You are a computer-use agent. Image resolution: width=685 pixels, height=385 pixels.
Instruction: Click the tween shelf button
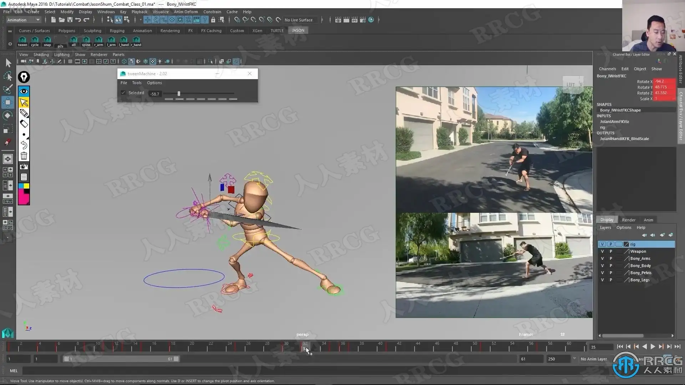pos(22,40)
